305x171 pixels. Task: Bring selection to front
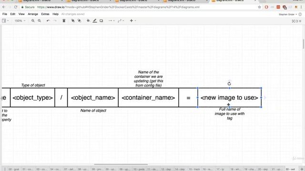73,20
